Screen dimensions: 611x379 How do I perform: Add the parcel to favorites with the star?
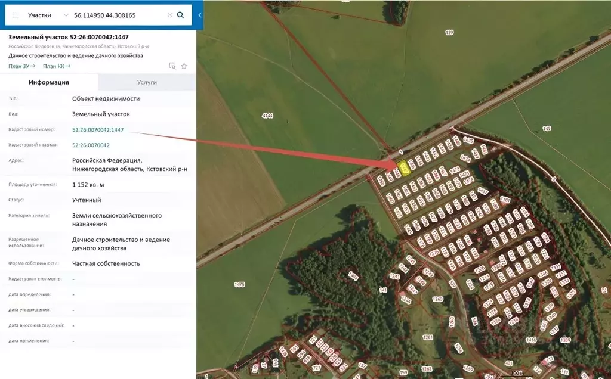(x=184, y=66)
